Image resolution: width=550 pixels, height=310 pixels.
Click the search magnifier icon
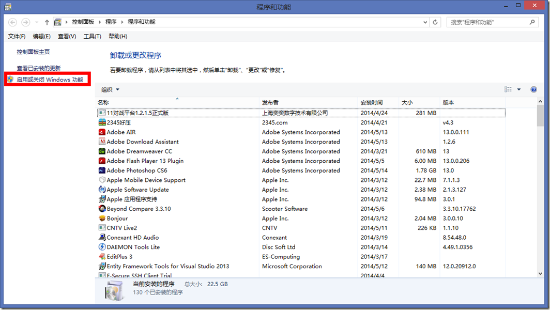coord(532,22)
